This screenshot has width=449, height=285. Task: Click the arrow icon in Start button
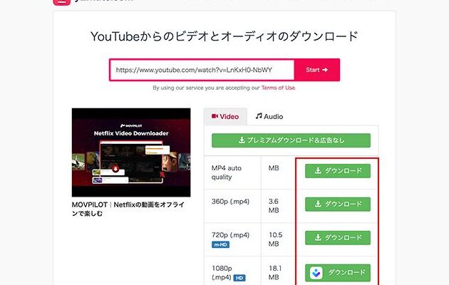(x=325, y=70)
